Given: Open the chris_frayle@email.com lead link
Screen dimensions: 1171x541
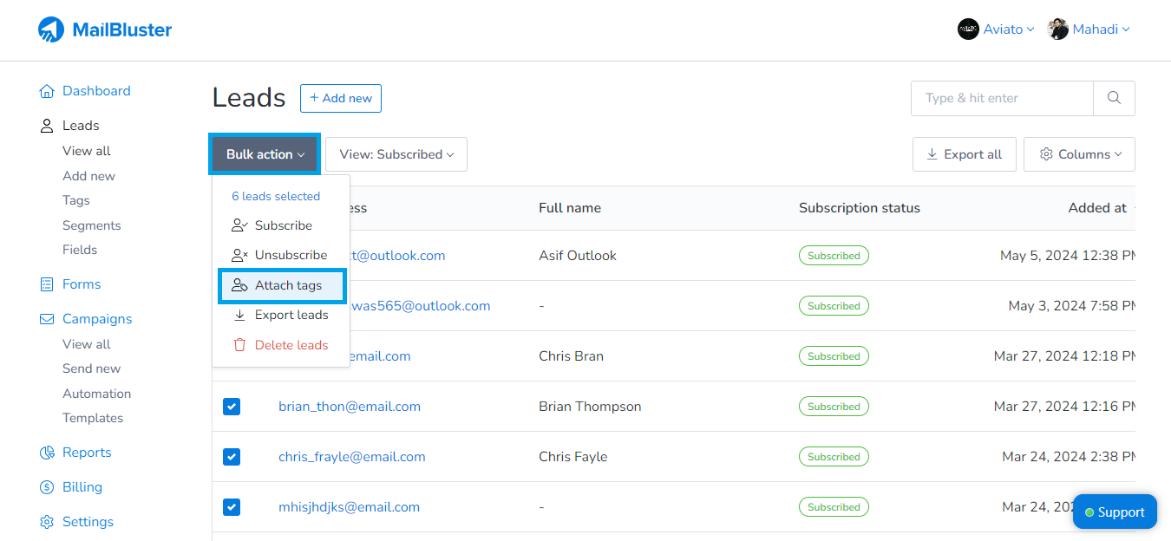Looking at the screenshot, I should coord(351,456).
